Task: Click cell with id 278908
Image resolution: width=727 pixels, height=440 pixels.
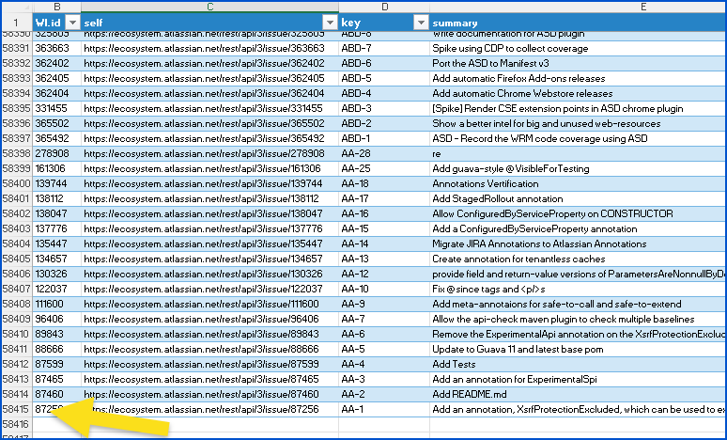Action: [x=57, y=153]
